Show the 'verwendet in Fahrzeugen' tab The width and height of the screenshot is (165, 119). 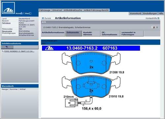[x=132, y=33]
